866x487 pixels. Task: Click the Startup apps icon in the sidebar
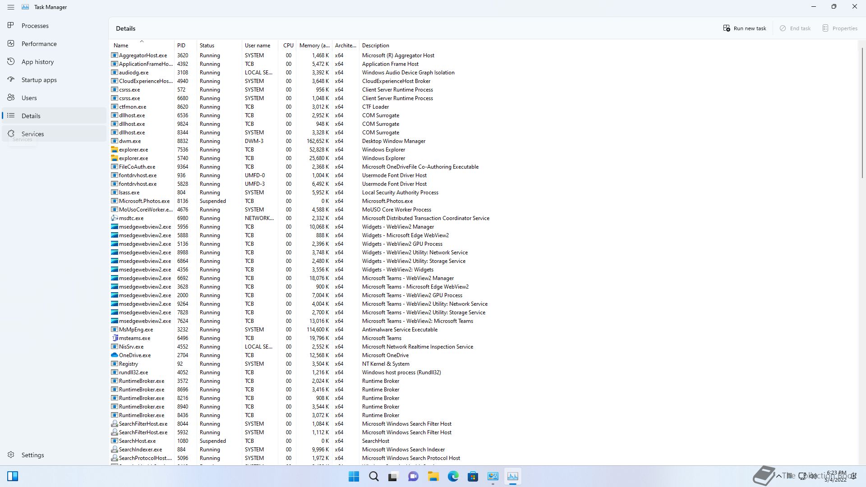point(11,80)
